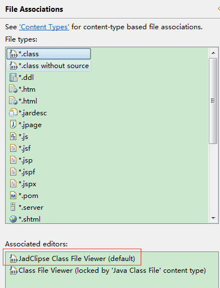Image resolution: width=220 pixels, height=288 pixels.
Task: Select *.class without source entry
Action: click(48, 66)
